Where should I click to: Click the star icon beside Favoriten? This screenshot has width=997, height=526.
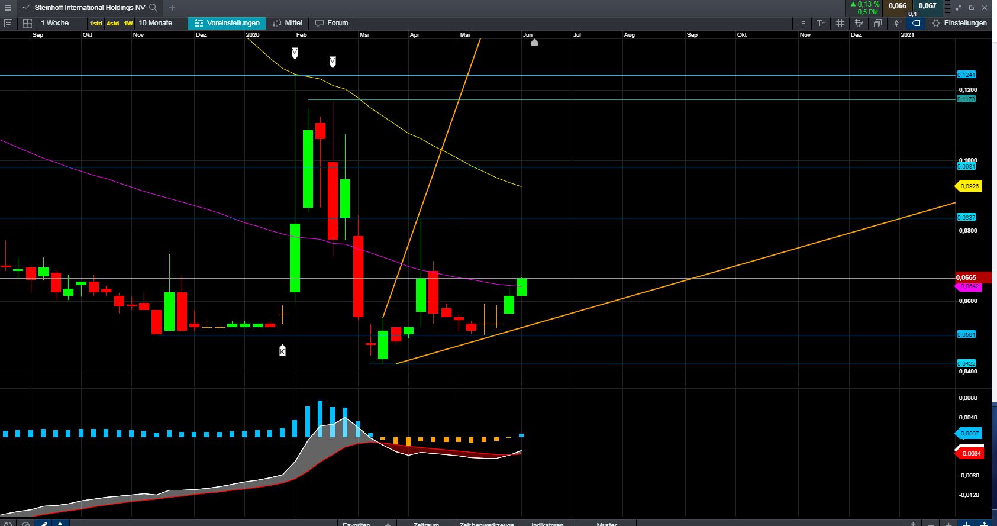388,524
